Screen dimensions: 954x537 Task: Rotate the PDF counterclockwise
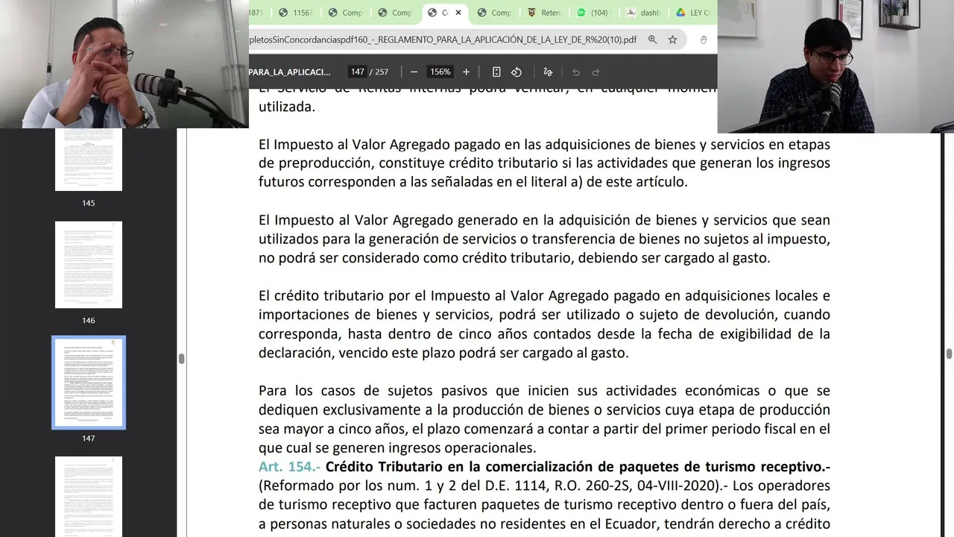click(517, 72)
